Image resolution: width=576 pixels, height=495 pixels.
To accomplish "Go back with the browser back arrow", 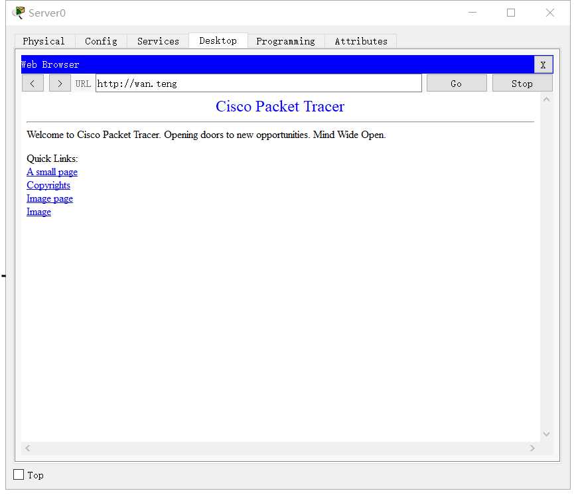I will 33,84.
